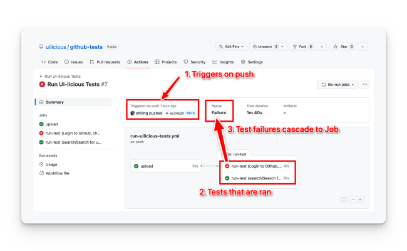Viewport: 407px width, 251px height.
Task: Open the Pull requests tab
Action: [105, 62]
